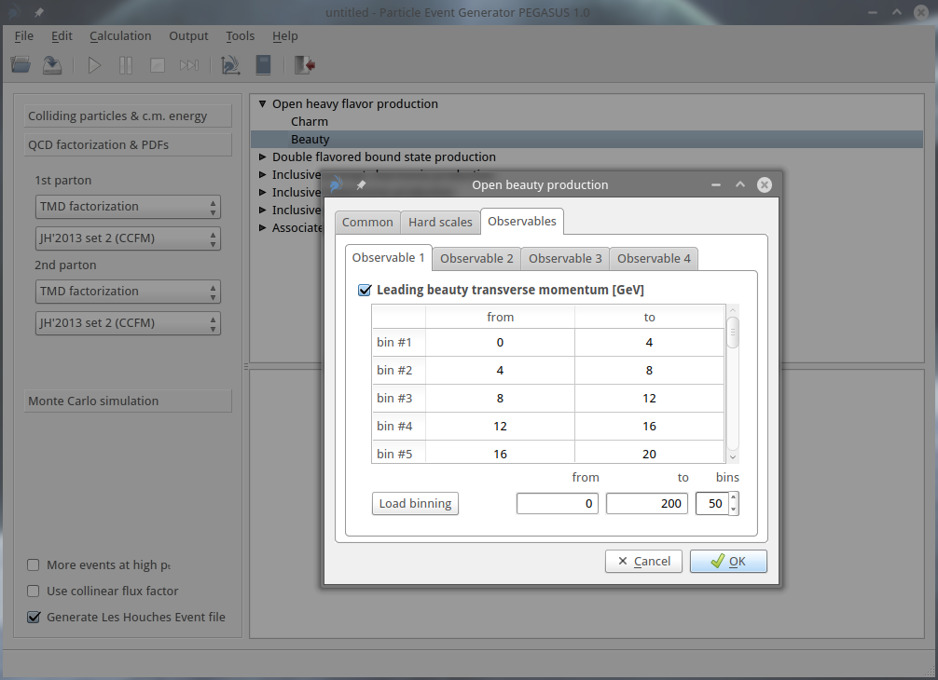938x680 pixels.
Task: Click the Pause calculation icon
Action: (126, 65)
